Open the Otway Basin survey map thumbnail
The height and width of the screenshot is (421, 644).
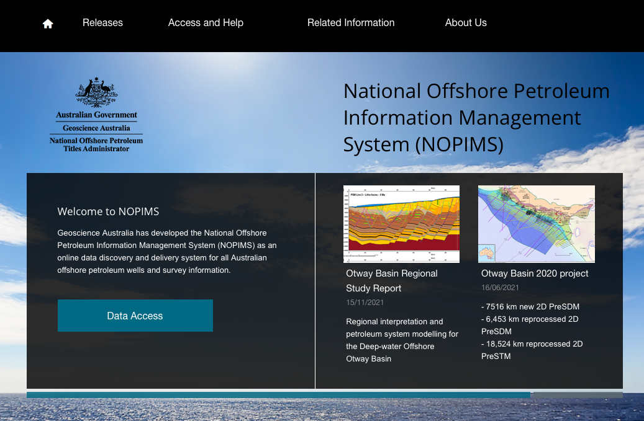[536, 224]
